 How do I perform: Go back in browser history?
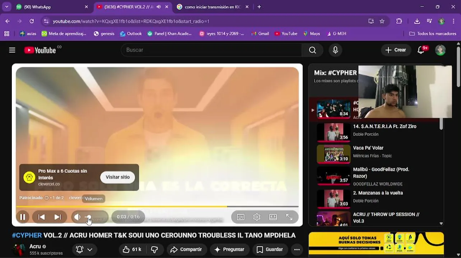(x=8, y=21)
